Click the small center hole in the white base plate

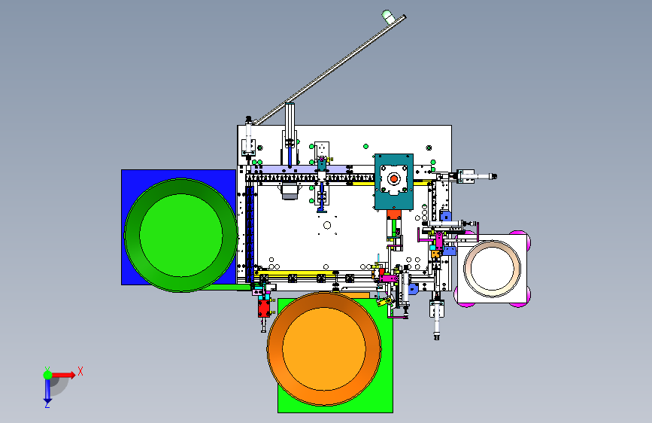(327, 225)
